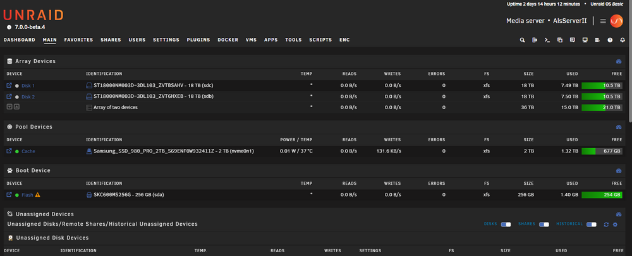This screenshot has height=256, width=632.
Task: Click the browse icon for Disk 1
Action: pyautogui.click(x=9, y=86)
